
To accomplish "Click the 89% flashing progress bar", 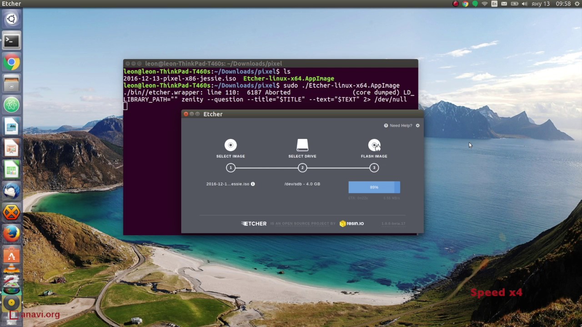I will 374,187.
